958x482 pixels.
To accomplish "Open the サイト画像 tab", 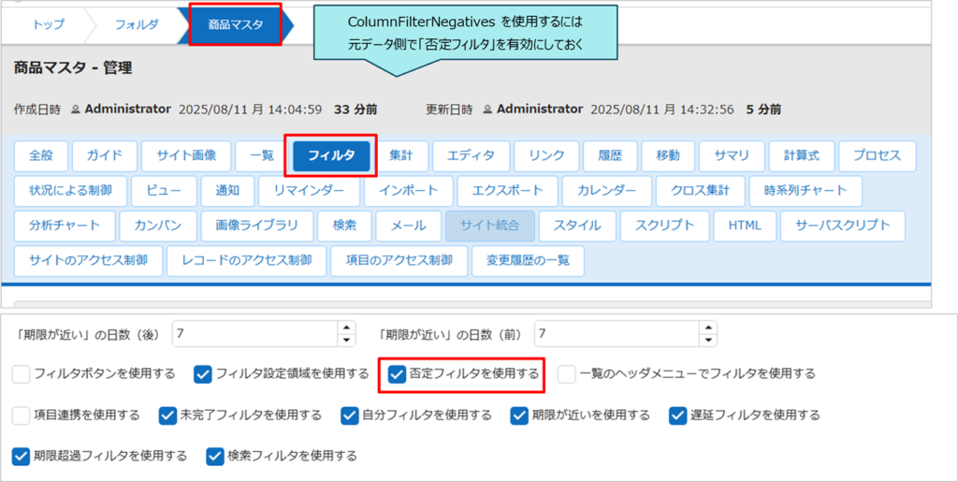I will point(186,155).
